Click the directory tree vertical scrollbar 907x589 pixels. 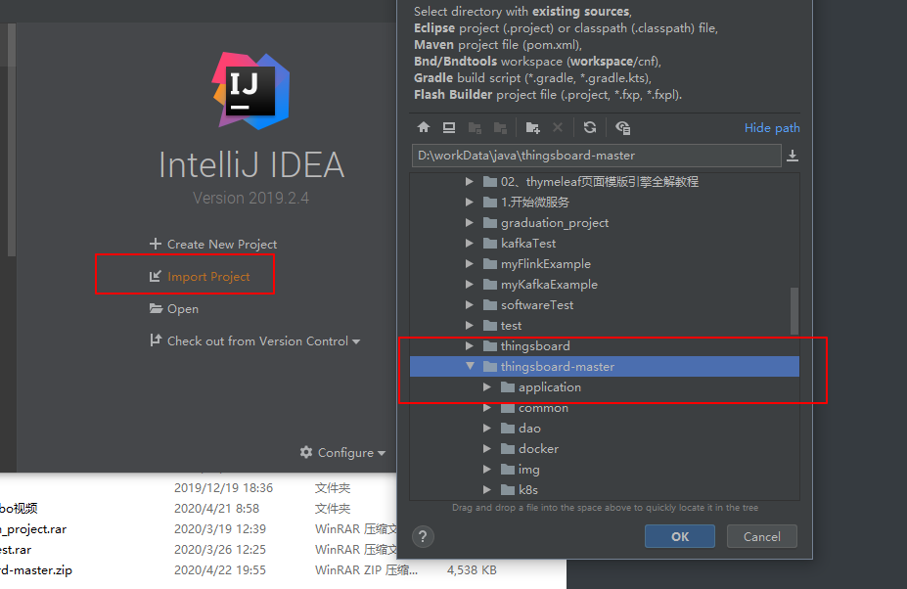tap(794, 311)
